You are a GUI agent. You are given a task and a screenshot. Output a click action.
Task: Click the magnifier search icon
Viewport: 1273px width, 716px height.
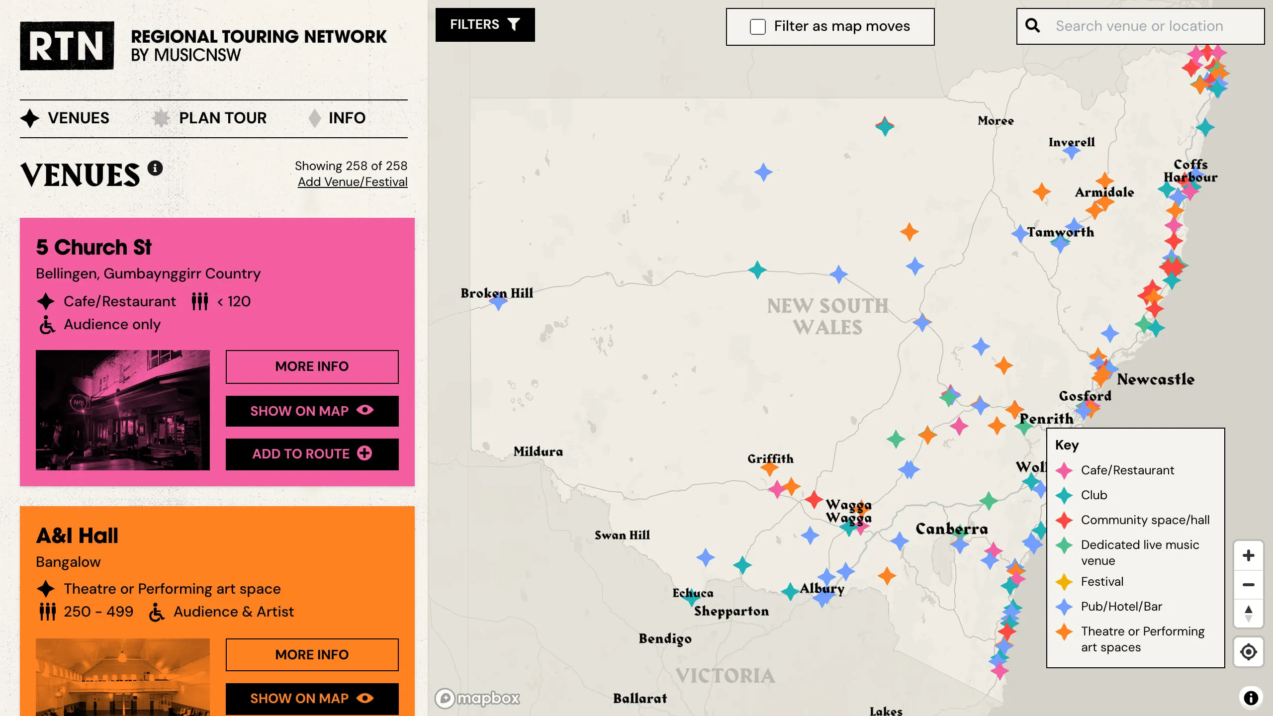coord(1033,26)
